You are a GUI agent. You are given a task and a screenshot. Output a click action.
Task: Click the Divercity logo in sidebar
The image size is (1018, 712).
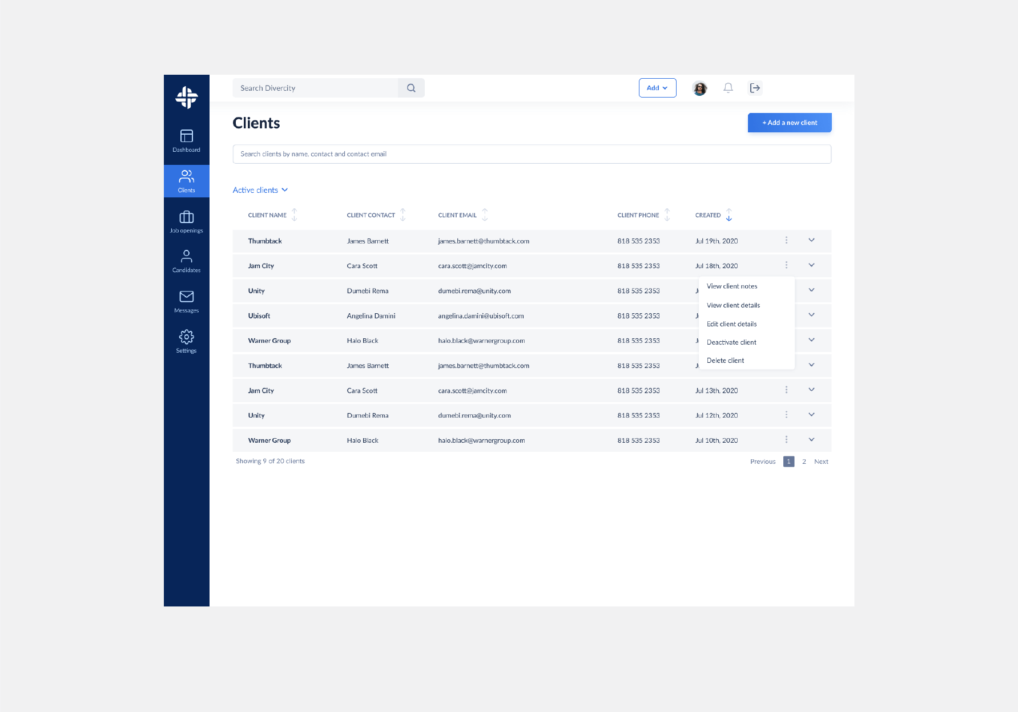(186, 98)
